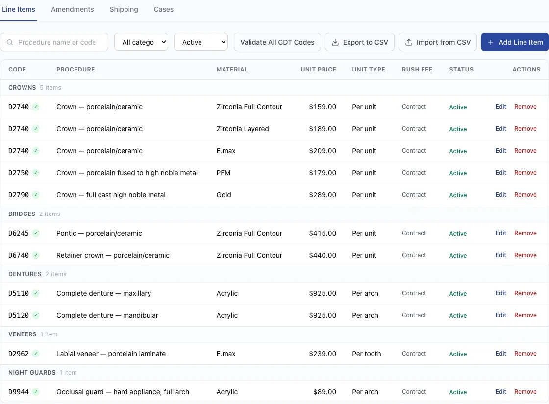
Task: Click Validate All CDT Codes button
Action: point(277,42)
